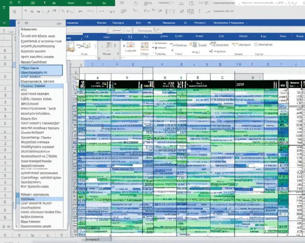Click the green Excel app icon in the title bar
Screen dimensions: 305x243
(5, 8)
